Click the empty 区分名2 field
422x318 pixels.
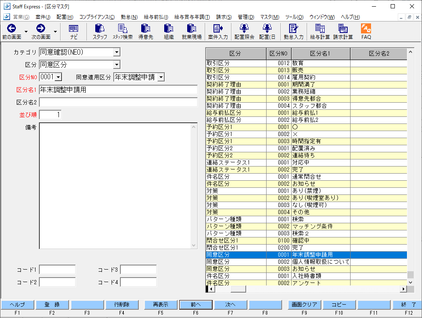tap(118, 102)
